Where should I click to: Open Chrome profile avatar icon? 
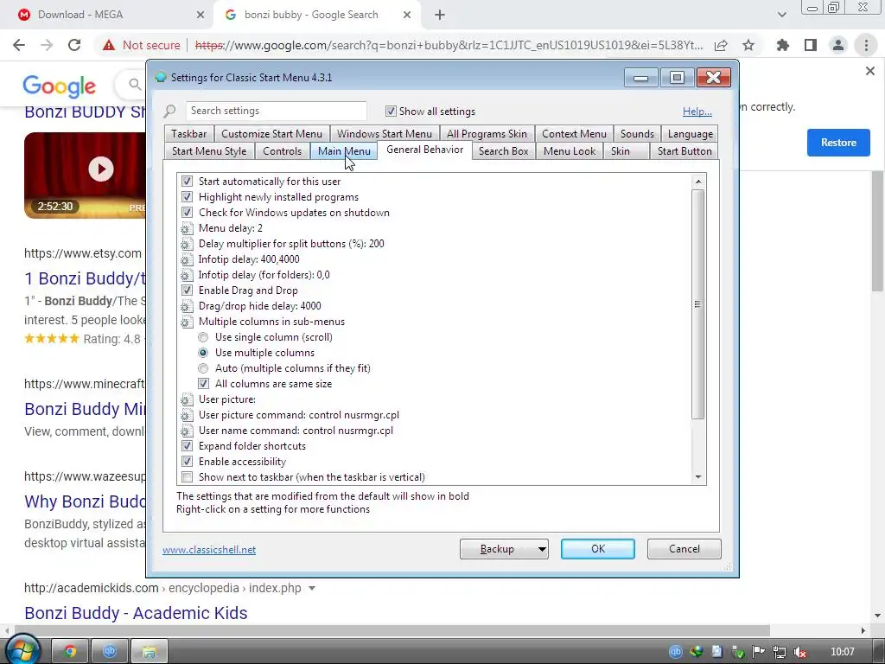tap(838, 45)
